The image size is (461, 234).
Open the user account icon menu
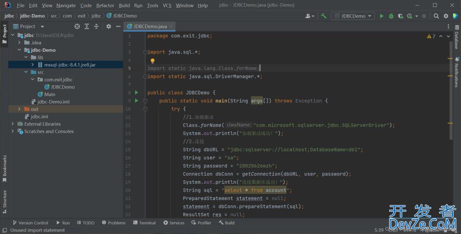(310, 16)
